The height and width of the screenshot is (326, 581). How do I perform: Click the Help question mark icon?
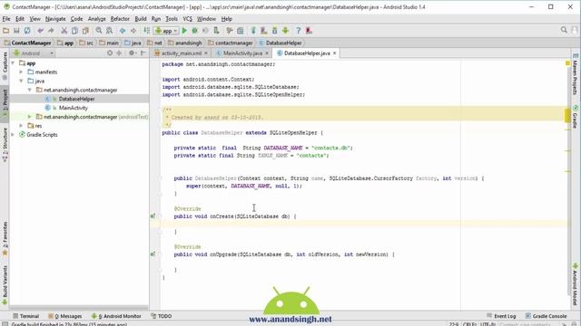(x=298, y=31)
